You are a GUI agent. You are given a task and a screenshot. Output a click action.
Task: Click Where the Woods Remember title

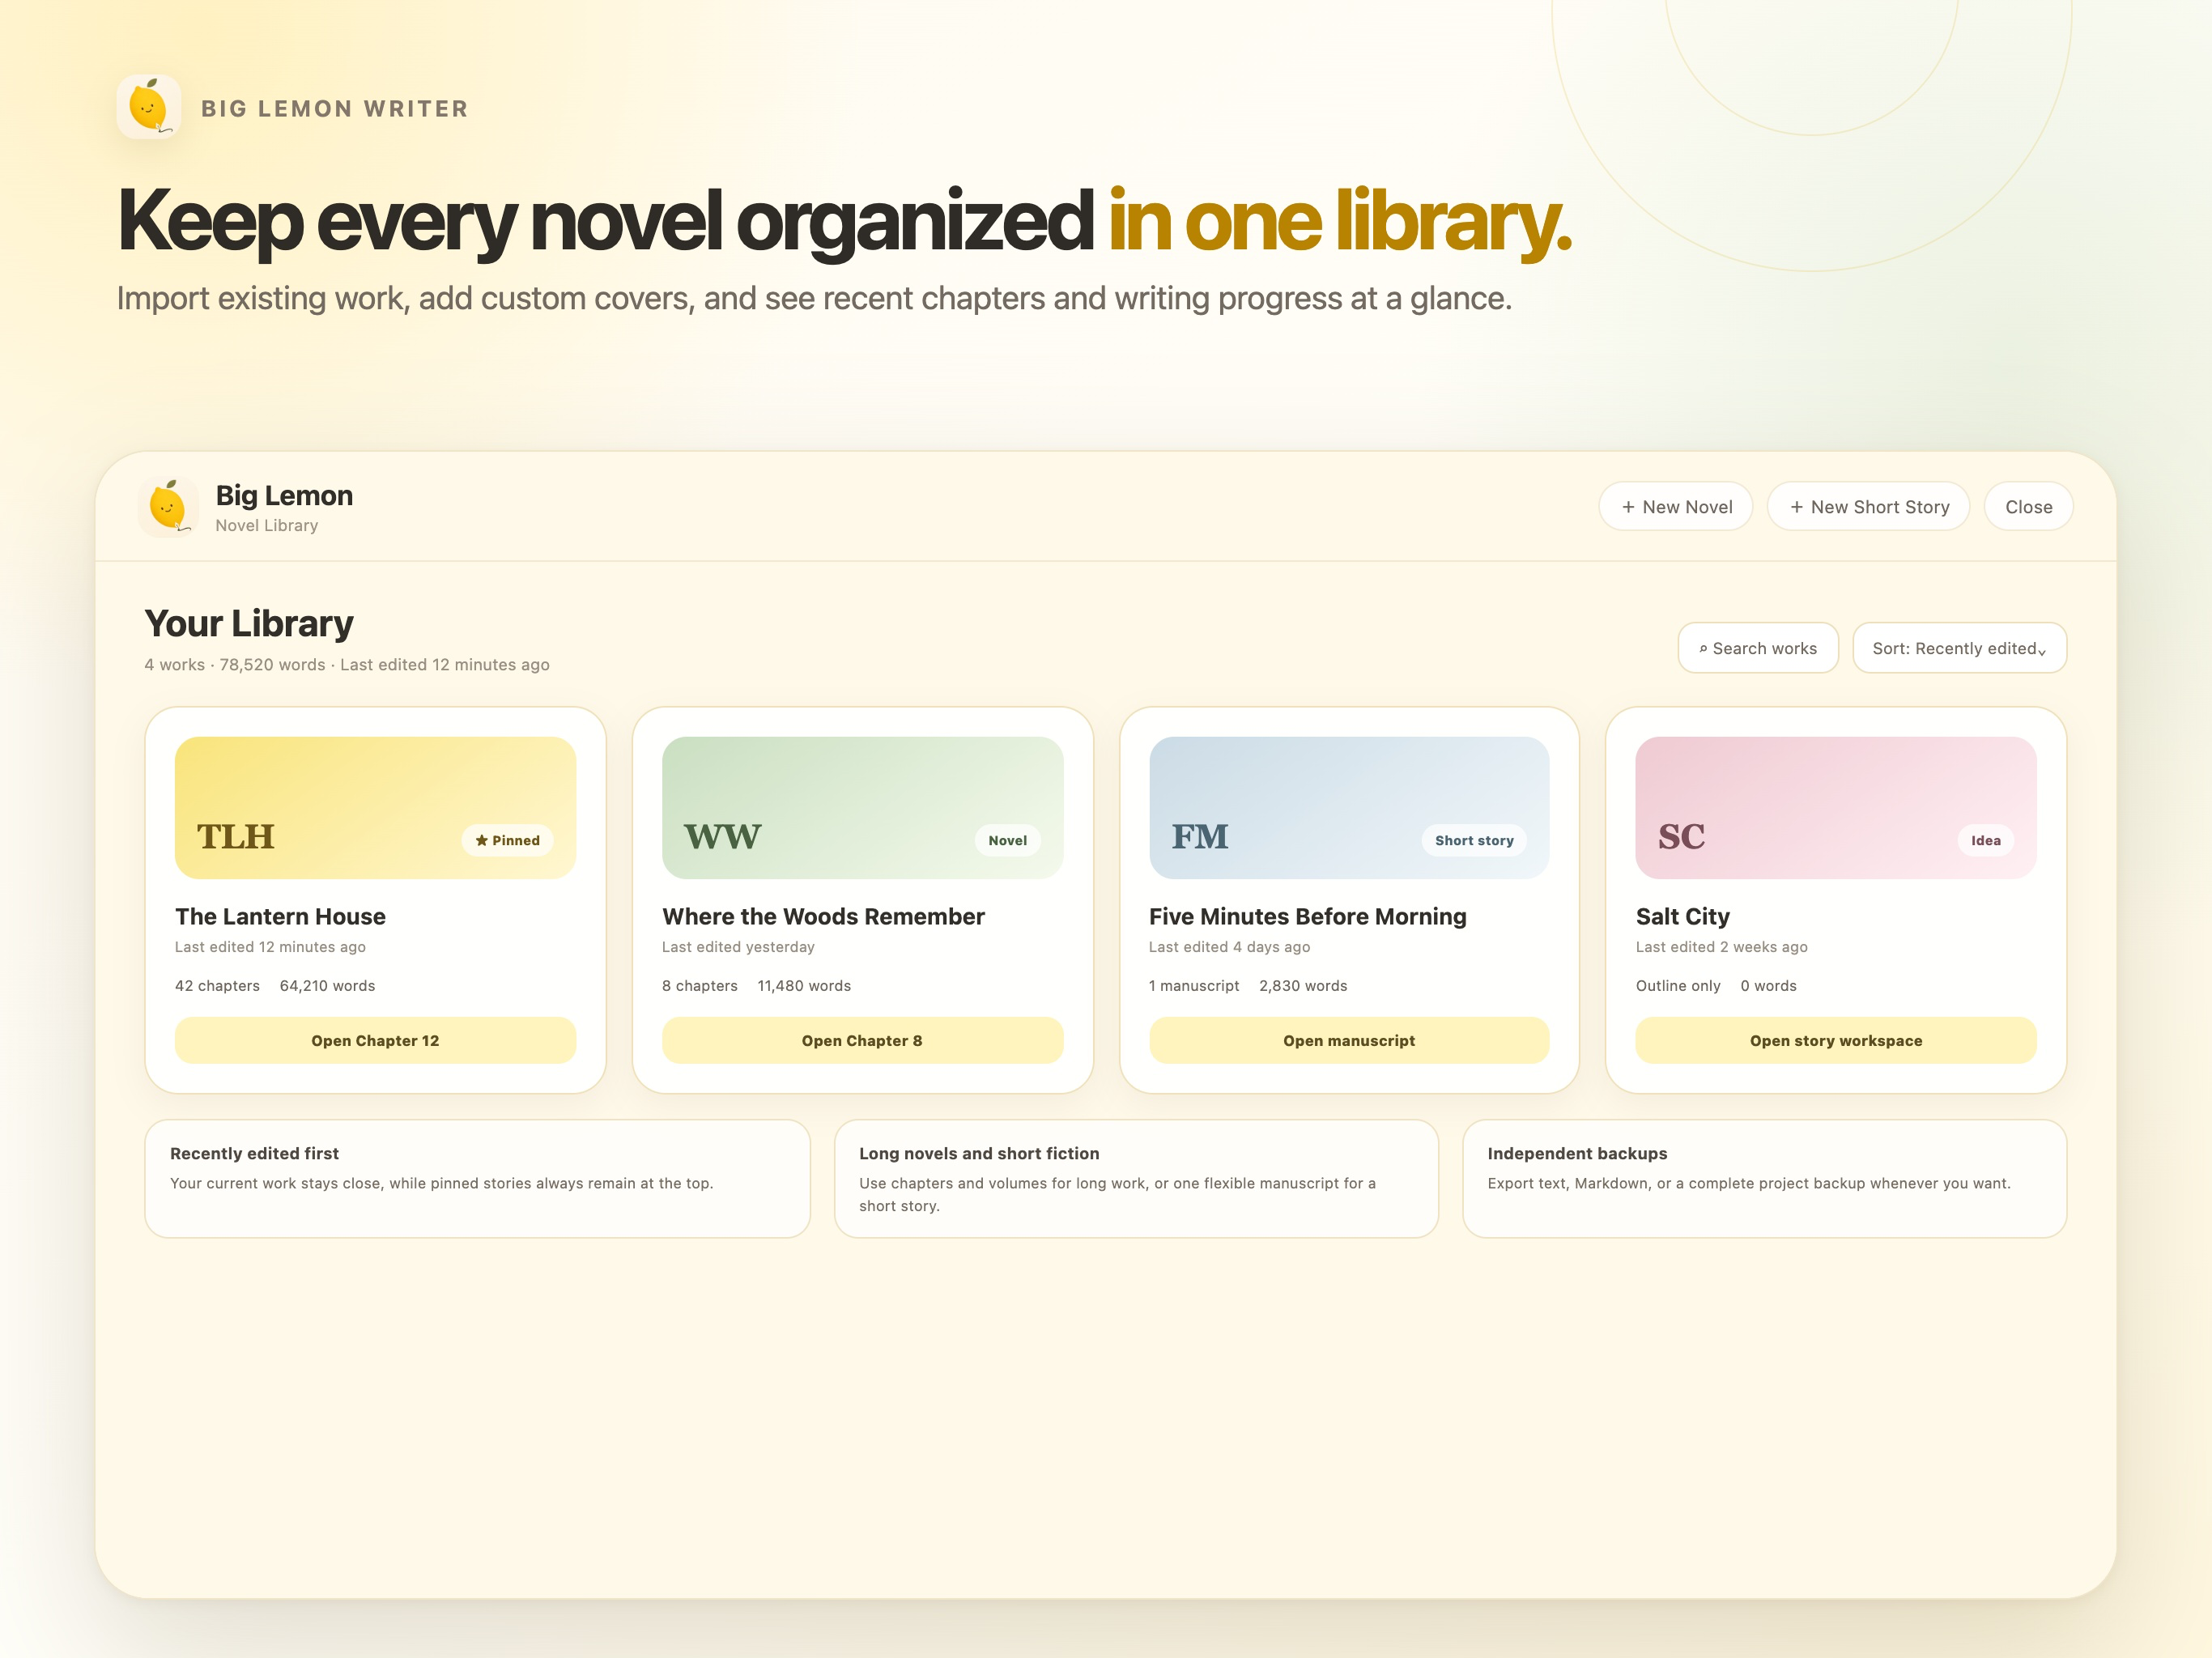(x=823, y=916)
